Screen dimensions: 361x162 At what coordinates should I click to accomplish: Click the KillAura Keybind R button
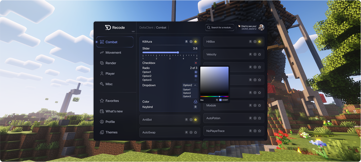[195, 107]
